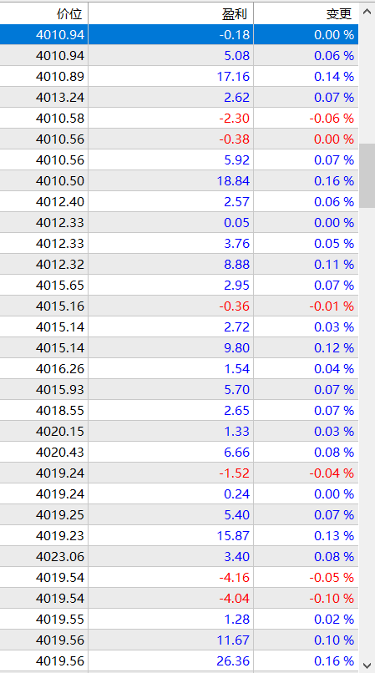Click the row with price 4015.65
The image size is (375, 673).
click(x=179, y=286)
